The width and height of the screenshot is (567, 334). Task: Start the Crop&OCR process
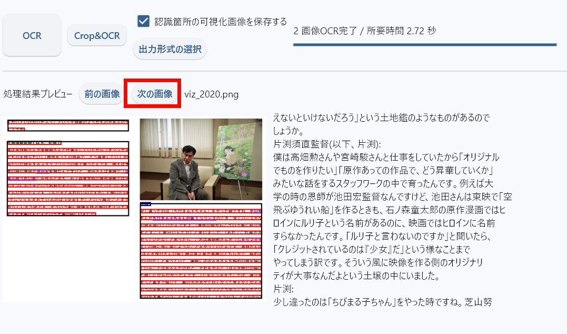[x=97, y=35]
